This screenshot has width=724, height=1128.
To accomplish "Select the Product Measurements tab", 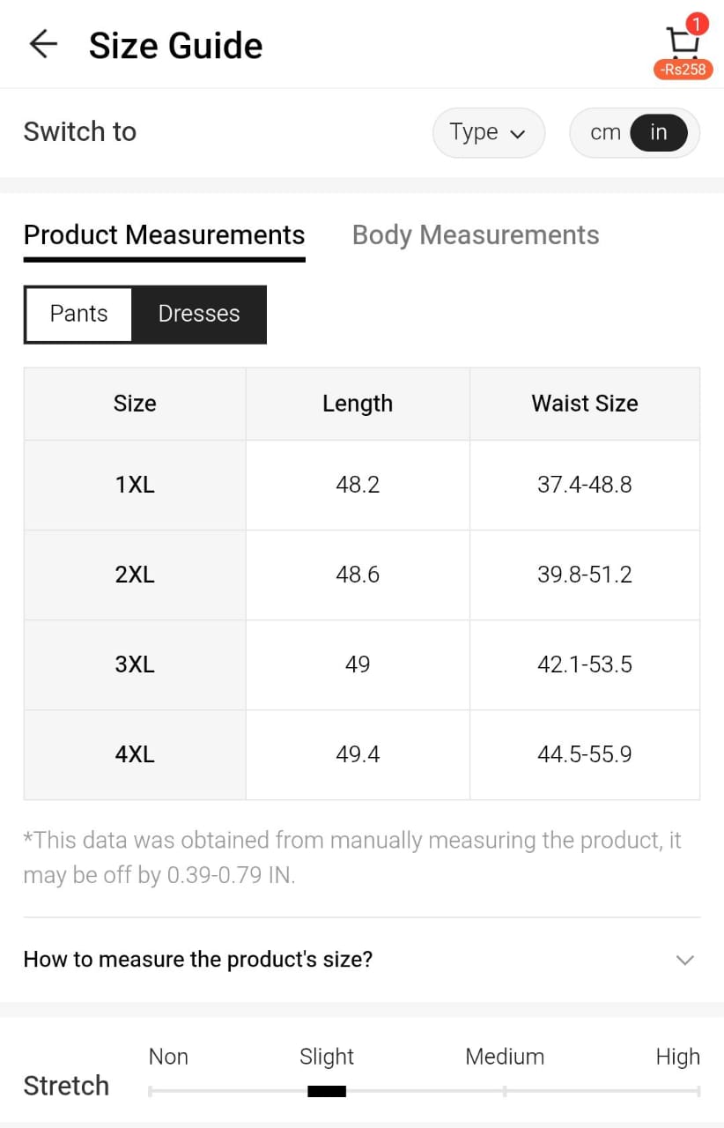I will [164, 234].
